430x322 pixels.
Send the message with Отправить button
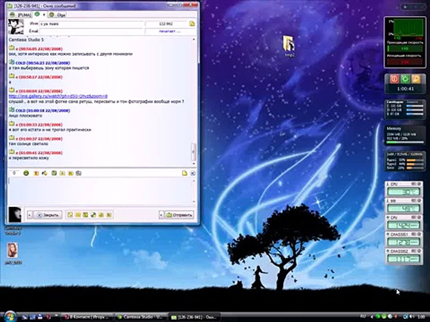pos(179,215)
